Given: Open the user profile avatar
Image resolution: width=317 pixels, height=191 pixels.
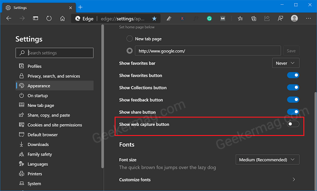Looking at the screenshot, I should point(294,19).
